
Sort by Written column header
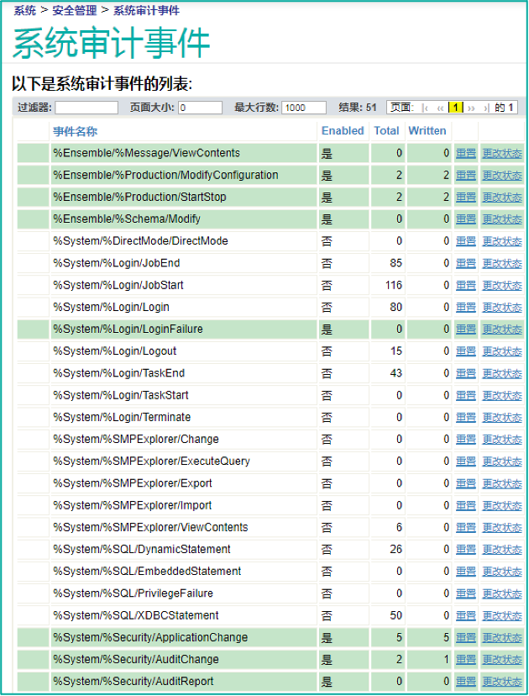427,131
